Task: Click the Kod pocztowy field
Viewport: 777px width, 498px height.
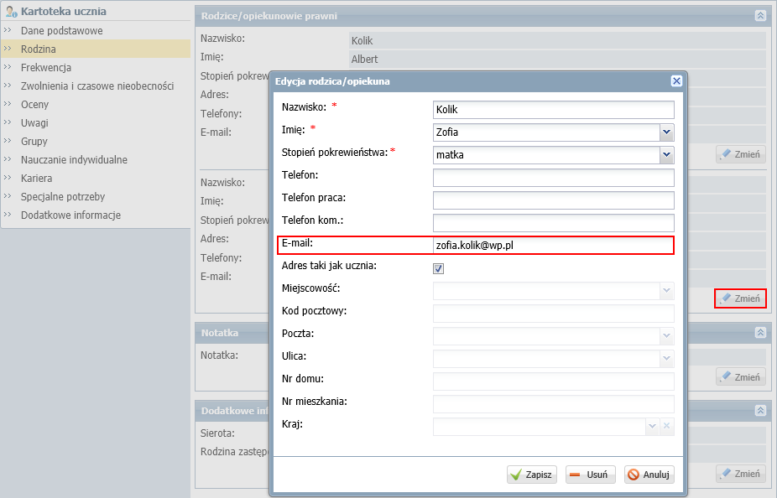Action: click(554, 314)
